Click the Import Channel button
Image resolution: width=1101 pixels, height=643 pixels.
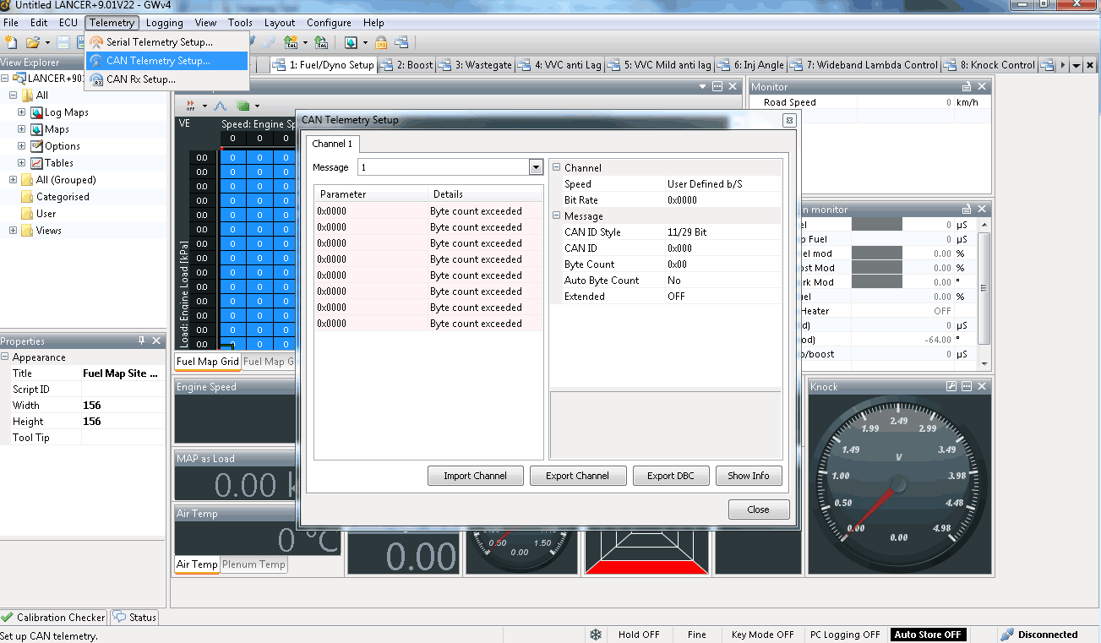pos(475,476)
